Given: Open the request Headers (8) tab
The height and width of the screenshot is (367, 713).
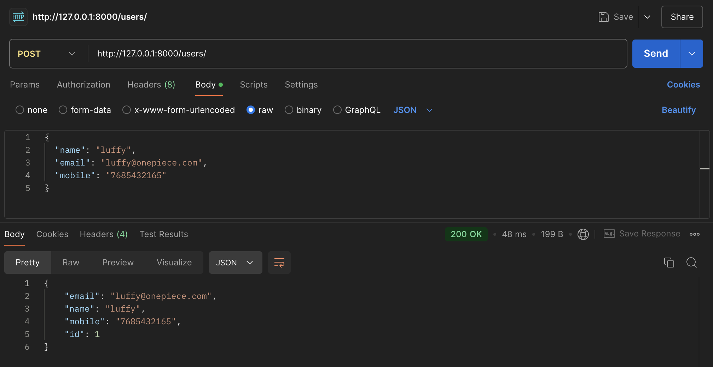Looking at the screenshot, I should click(x=151, y=85).
